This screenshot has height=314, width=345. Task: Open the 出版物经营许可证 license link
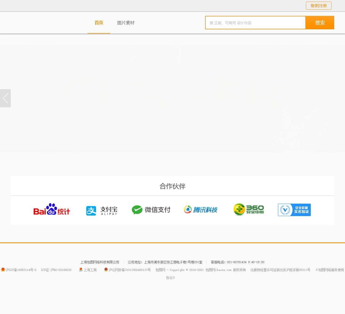point(280,270)
